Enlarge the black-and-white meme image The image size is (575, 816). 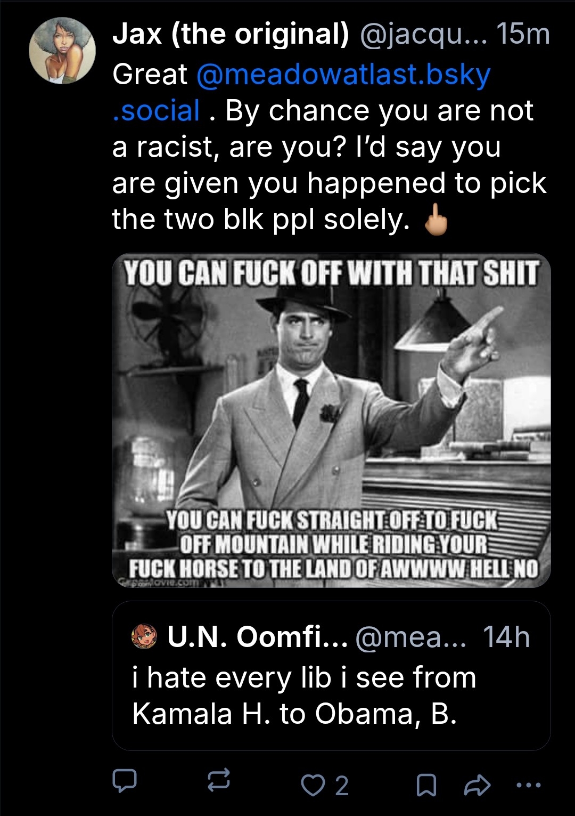(x=331, y=420)
